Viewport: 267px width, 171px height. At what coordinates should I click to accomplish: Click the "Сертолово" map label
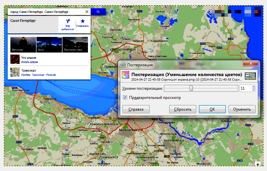[x=116, y=30]
